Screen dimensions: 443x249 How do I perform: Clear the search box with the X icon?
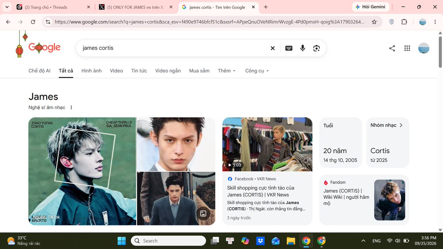click(x=272, y=48)
